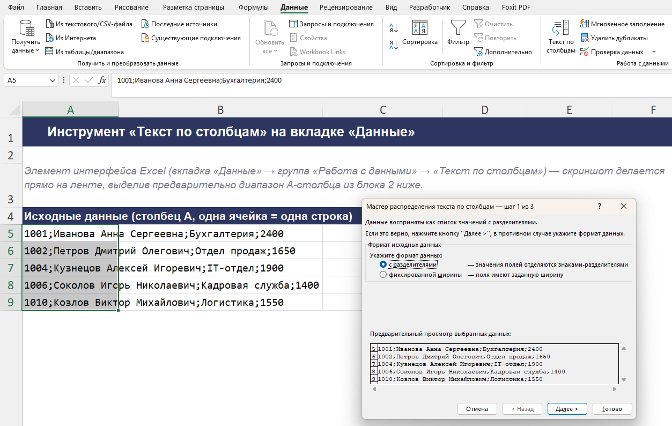Click the Insert Function fx icon

click(x=102, y=80)
